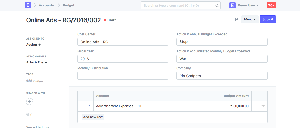Click the print icon
Image resolution: width=300 pixels, height=128 pixels.
pos(236,19)
